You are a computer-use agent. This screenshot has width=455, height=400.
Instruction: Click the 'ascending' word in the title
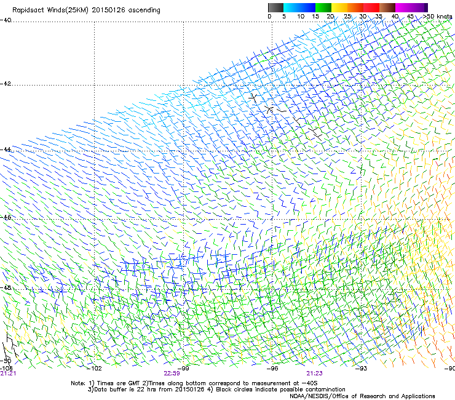coord(144,10)
